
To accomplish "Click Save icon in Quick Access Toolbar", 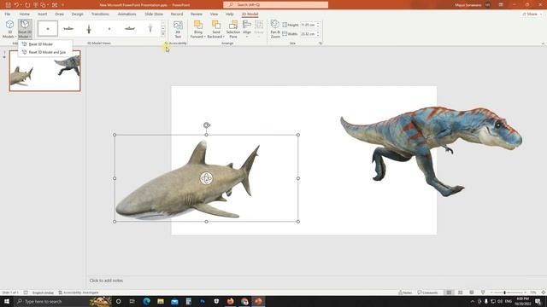I will pos(8,5).
